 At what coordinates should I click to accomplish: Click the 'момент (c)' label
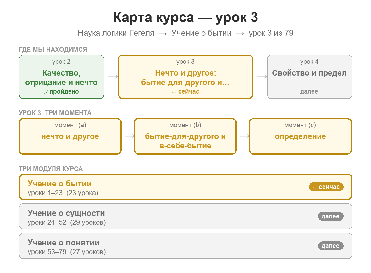click(x=300, y=125)
